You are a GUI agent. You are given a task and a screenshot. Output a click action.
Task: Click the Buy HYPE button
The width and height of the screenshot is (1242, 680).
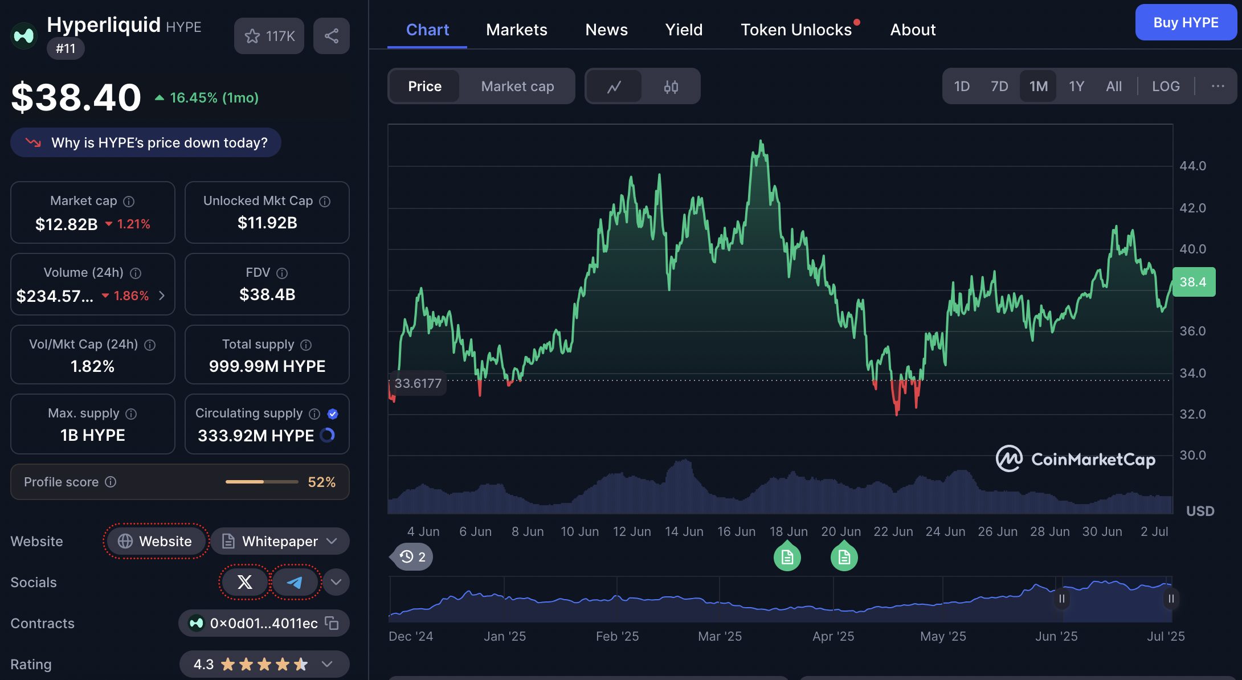click(x=1186, y=22)
